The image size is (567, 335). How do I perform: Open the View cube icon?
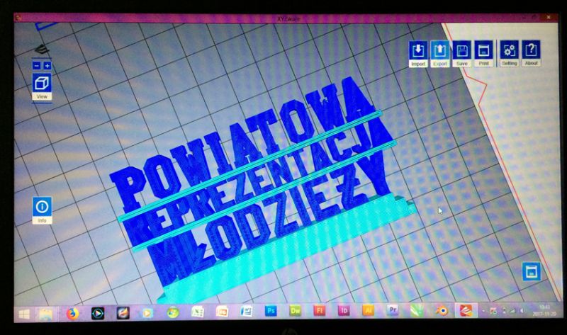tap(42, 84)
